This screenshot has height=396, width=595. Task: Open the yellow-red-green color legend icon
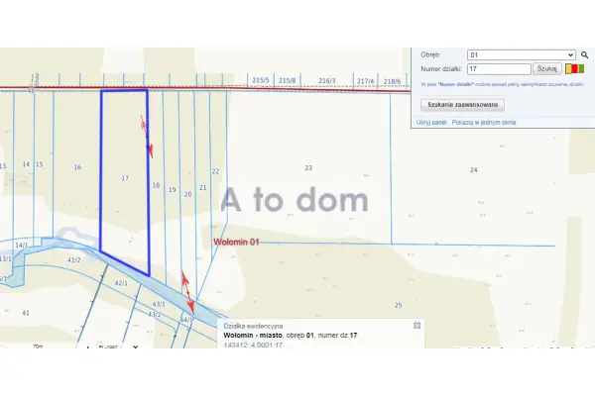tap(575, 69)
